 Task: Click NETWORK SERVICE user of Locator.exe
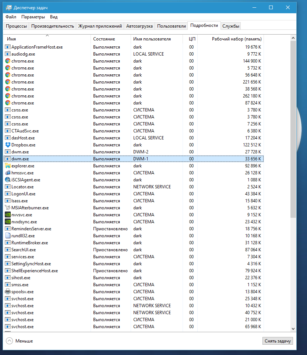point(152,187)
